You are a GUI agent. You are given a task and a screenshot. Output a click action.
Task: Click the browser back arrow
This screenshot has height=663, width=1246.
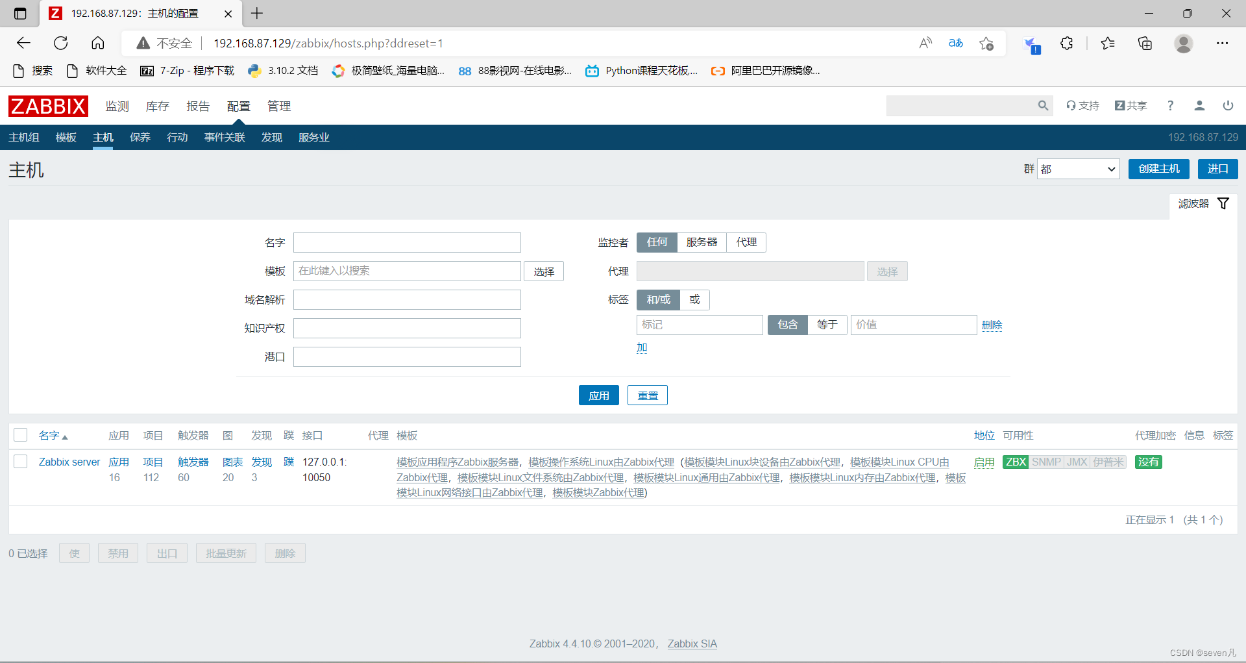click(23, 43)
